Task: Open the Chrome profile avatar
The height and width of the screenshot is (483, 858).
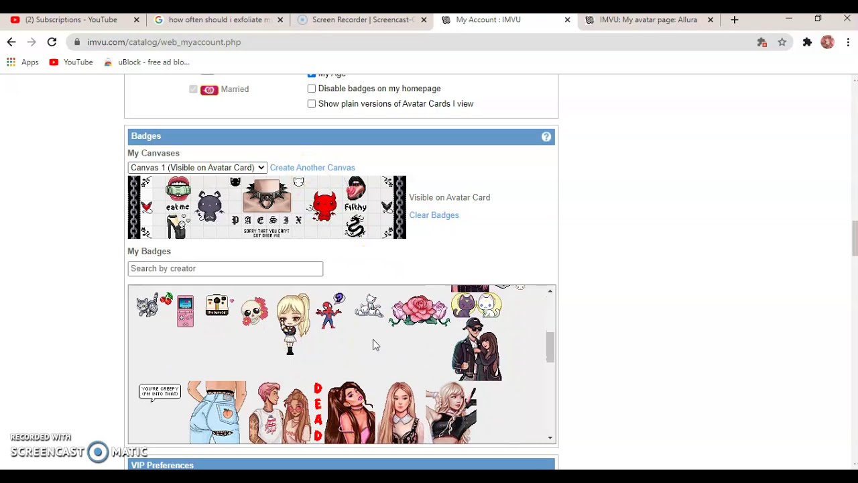Action: tap(828, 42)
